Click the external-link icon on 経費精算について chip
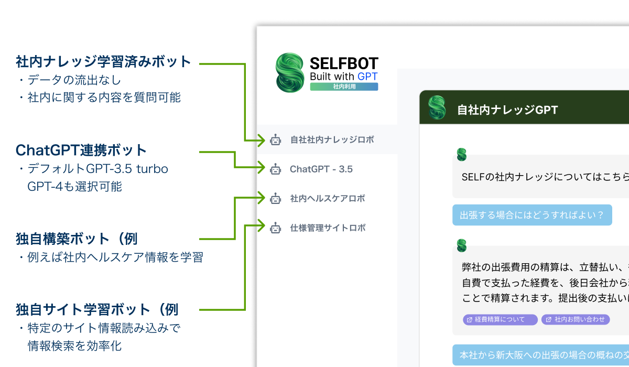The image size is (629, 367). pos(469,319)
